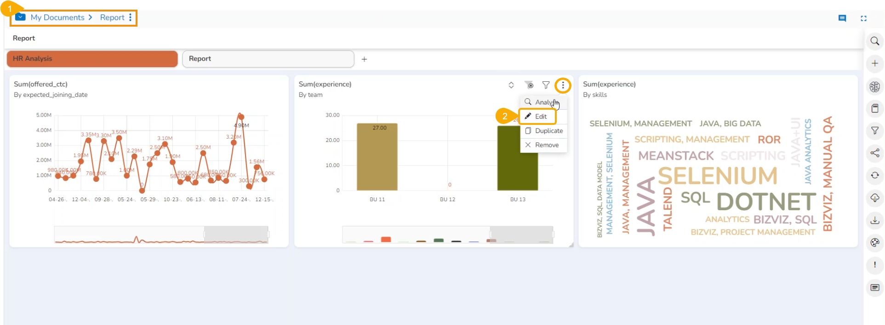Click the My Documents breadcrumb link
Viewport: 885px width, 325px height.
[x=57, y=17]
